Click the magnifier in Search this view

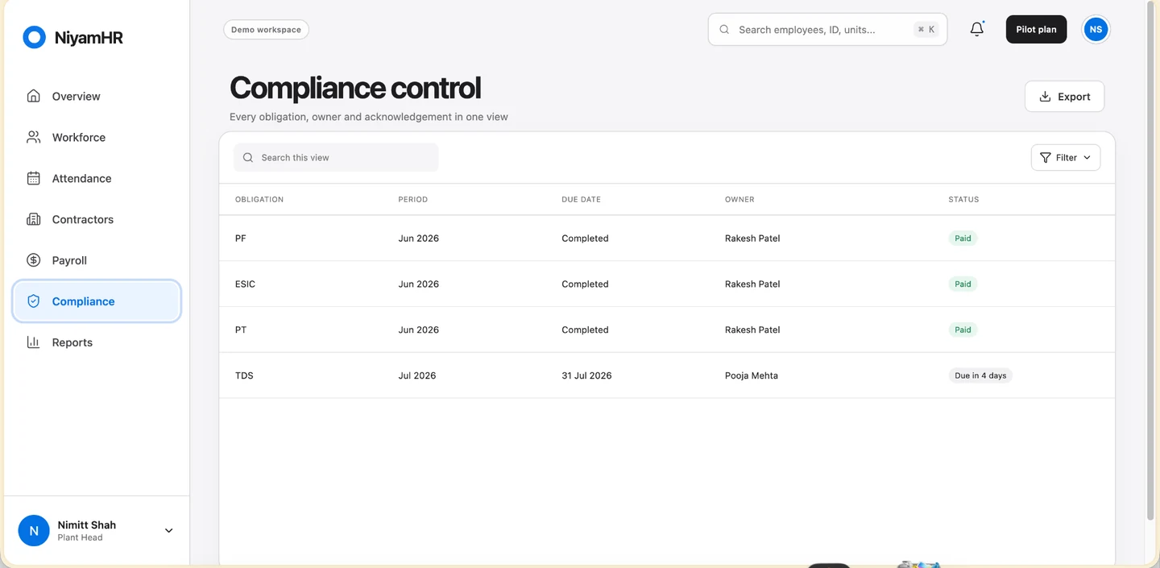pos(248,158)
